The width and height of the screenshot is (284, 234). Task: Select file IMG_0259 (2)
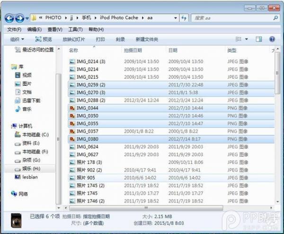point(91,85)
